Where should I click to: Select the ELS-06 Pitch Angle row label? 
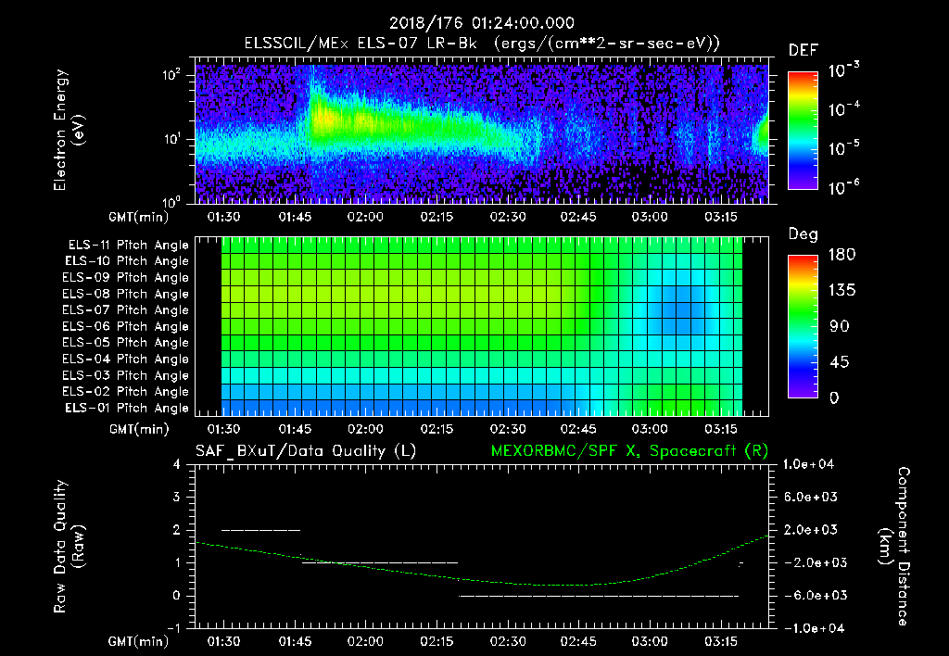125,326
